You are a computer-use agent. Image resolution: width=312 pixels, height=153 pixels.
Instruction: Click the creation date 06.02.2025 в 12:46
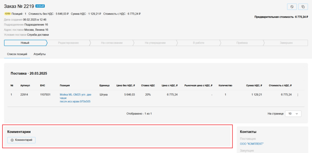tap(35, 20)
